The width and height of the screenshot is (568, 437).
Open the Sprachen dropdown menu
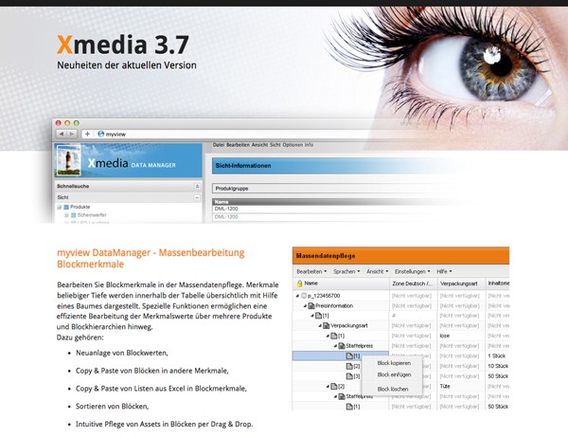tap(346, 271)
